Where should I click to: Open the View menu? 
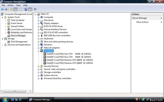(x=18, y=5)
